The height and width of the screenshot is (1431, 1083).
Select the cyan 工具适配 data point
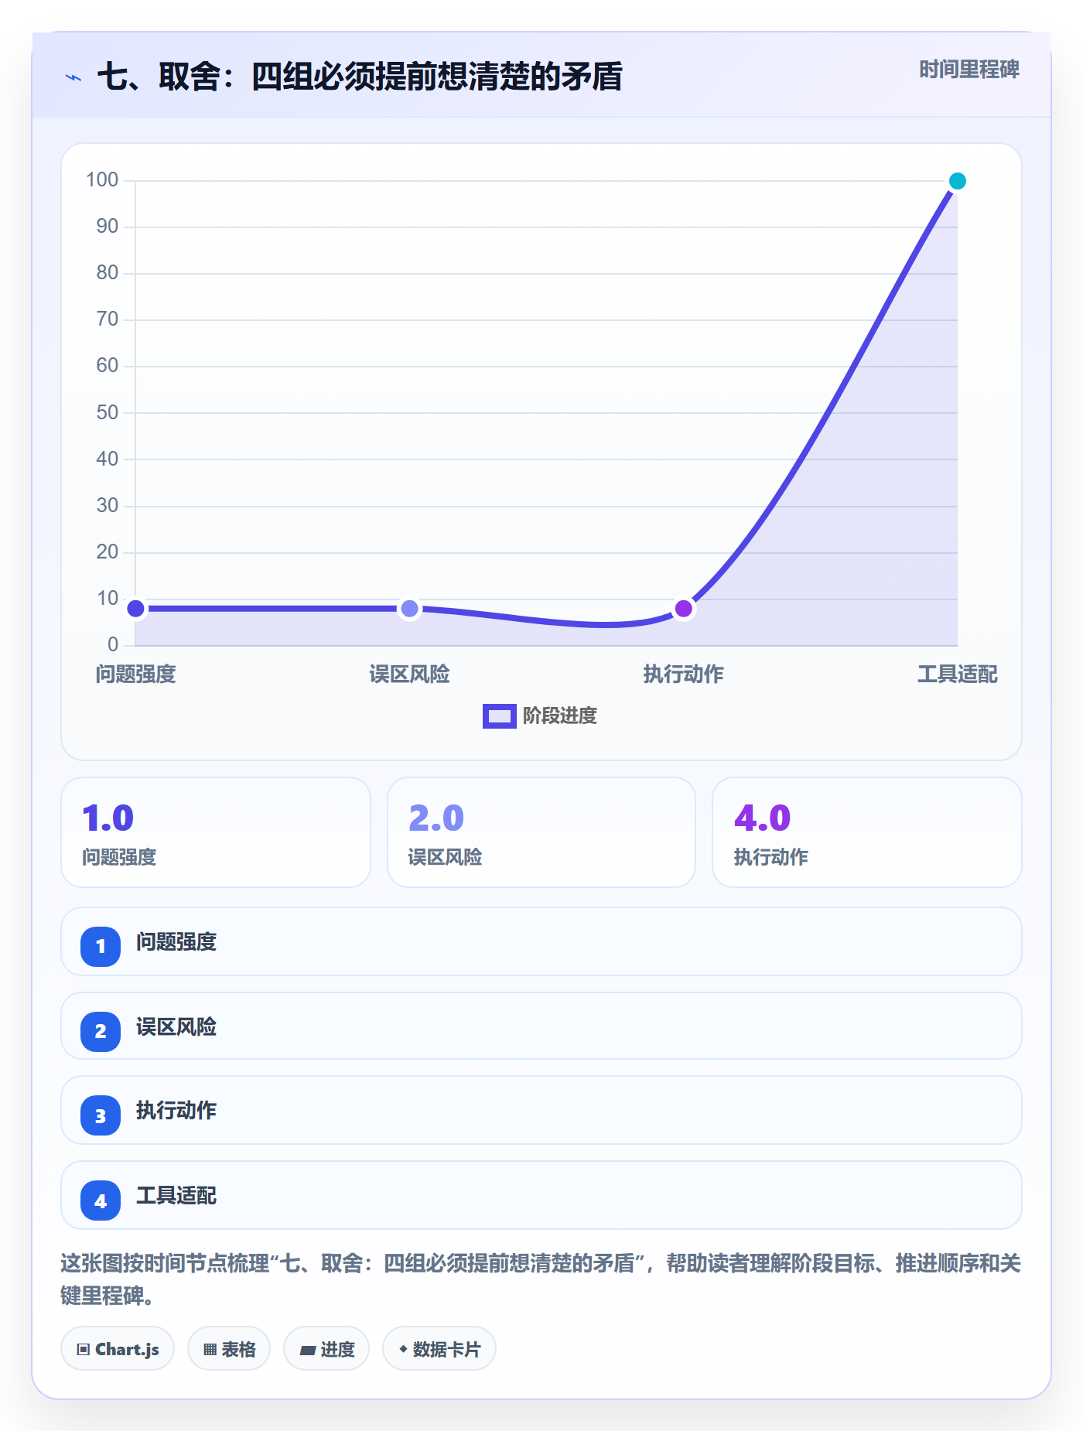(x=957, y=181)
